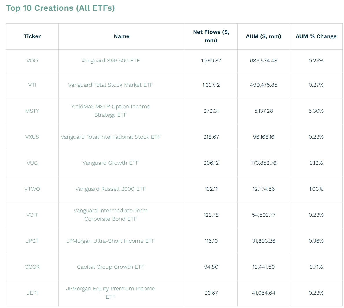344x308 pixels.
Task: Open the JEPI ticker link
Action: point(32,293)
